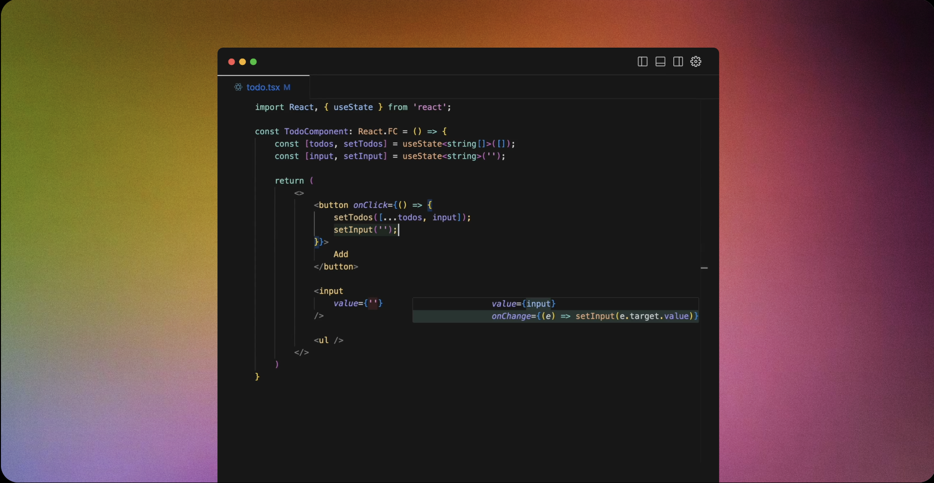Click the <ul /> element
This screenshot has width=934, height=483.
(328, 340)
